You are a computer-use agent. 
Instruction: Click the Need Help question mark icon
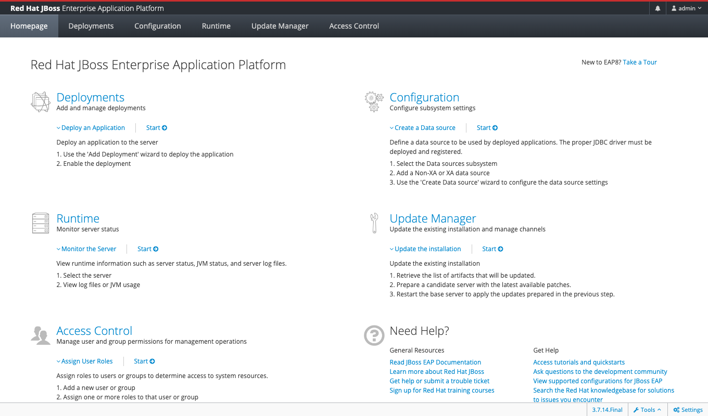click(374, 335)
